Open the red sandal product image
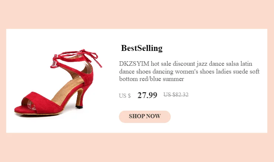The height and width of the screenshot is (162, 274). coord(58,84)
